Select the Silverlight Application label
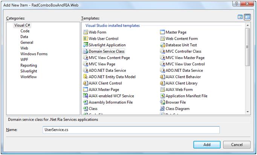The width and height of the screenshot is (257, 155). coord(107,45)
